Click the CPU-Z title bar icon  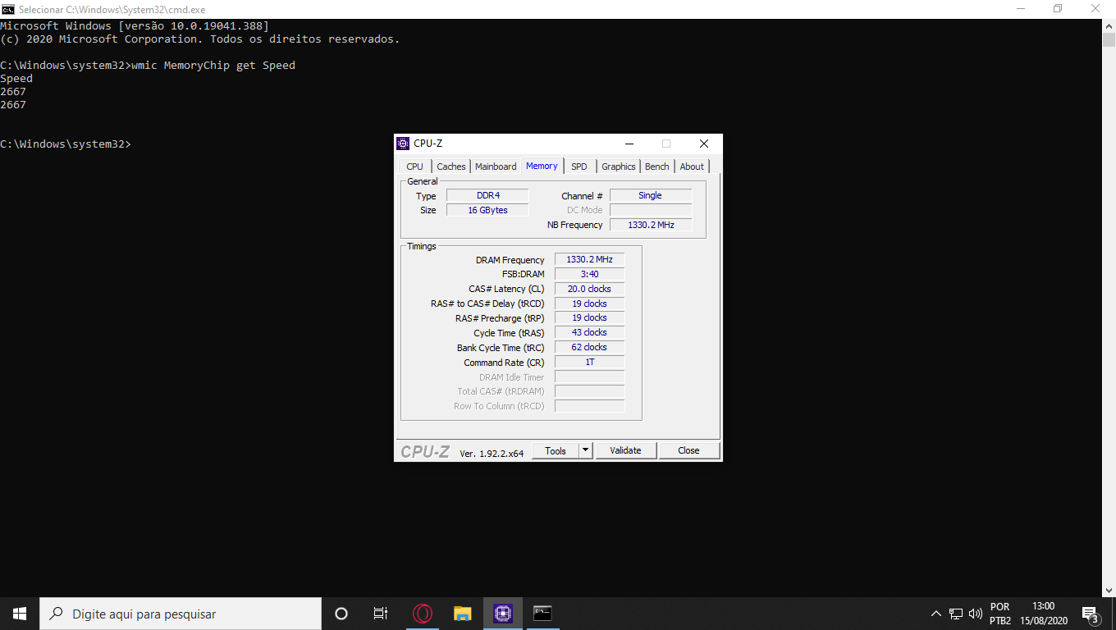[x=403, y=144]
